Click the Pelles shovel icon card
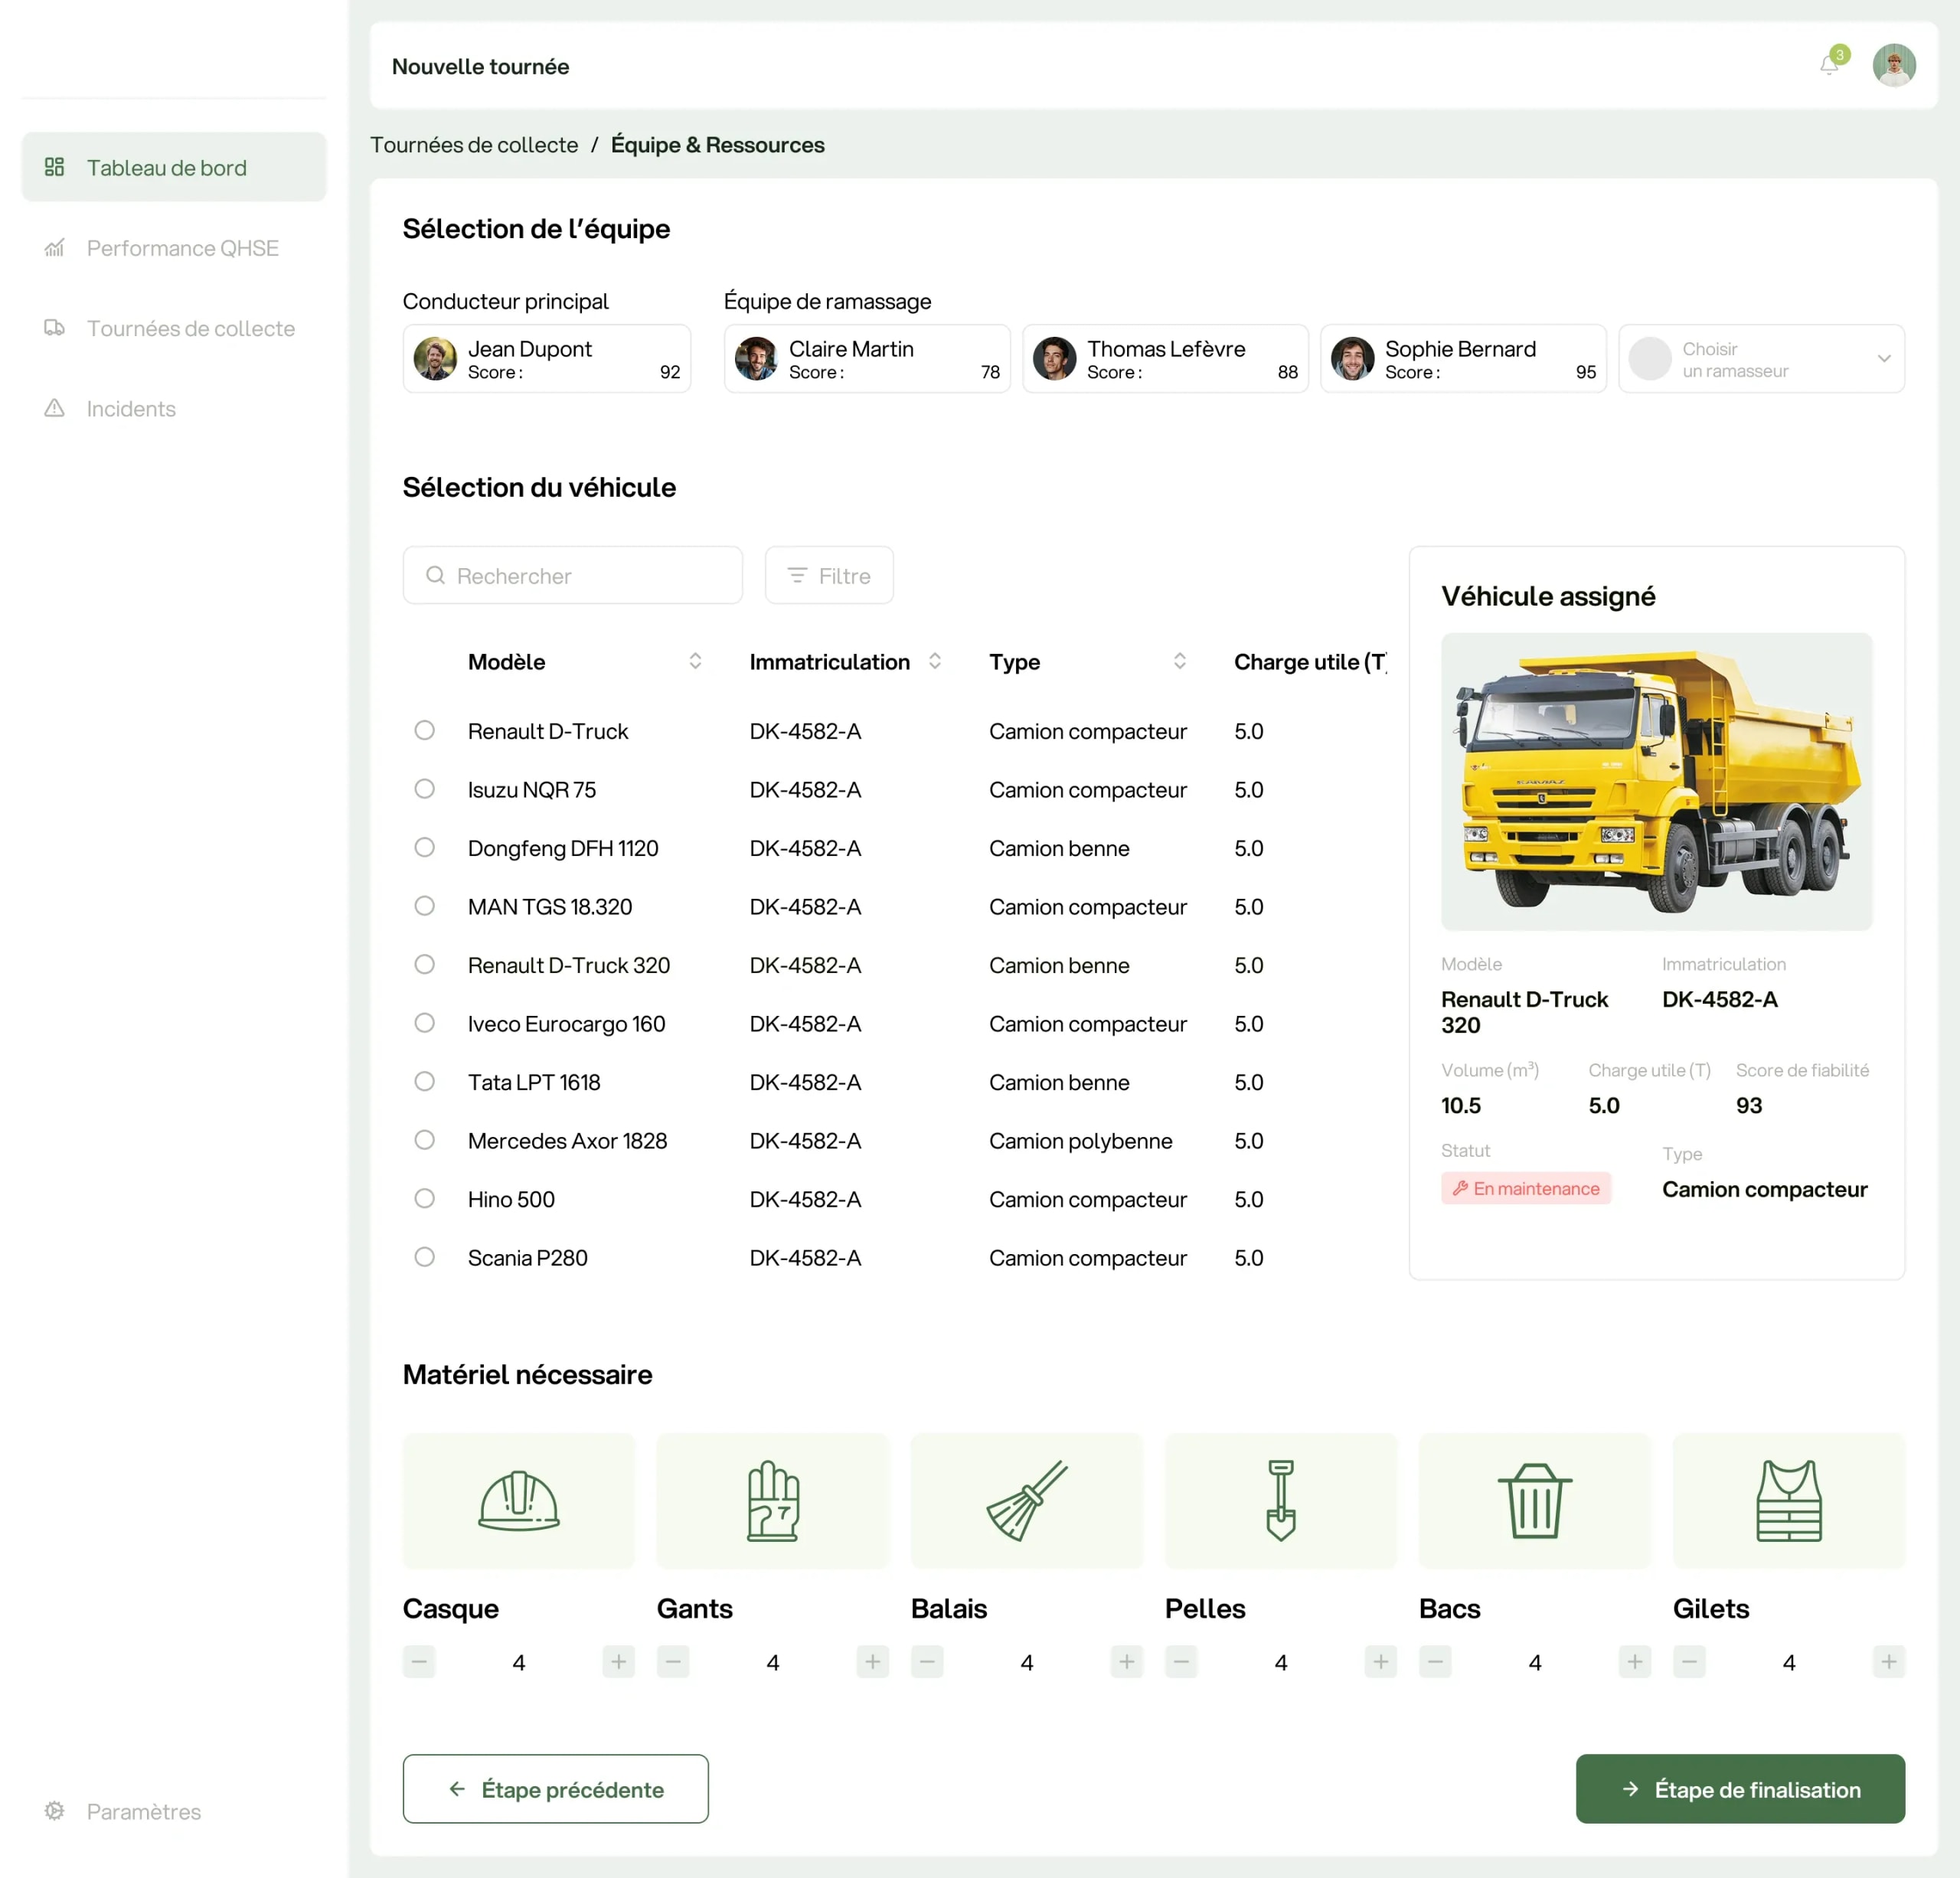 [1280, 1500]
